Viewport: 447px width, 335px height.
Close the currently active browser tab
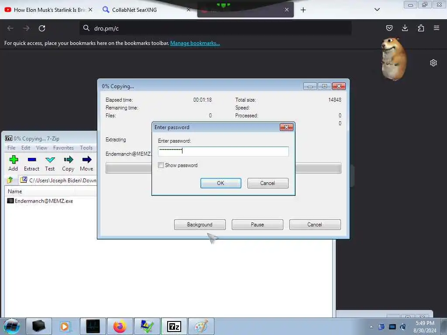pyautogui.click(x=287, y=10)
